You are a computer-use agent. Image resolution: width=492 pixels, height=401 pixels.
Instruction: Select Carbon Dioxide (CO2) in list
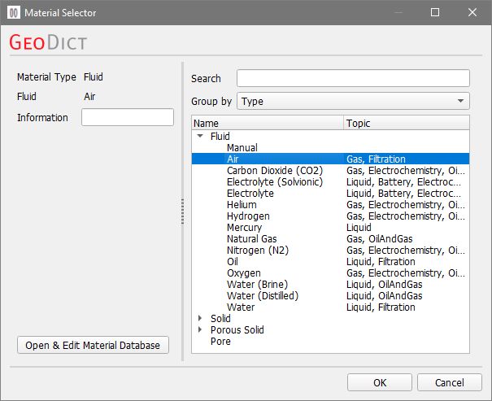pos(275,170)
